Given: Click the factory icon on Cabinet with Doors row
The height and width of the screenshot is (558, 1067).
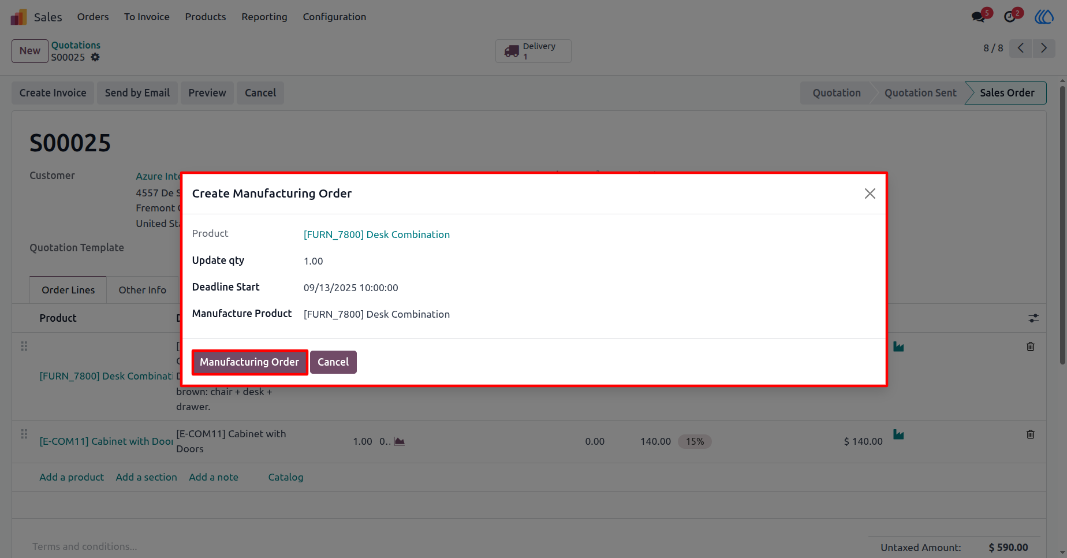Looking at the screenshot, I should [898, 434].
